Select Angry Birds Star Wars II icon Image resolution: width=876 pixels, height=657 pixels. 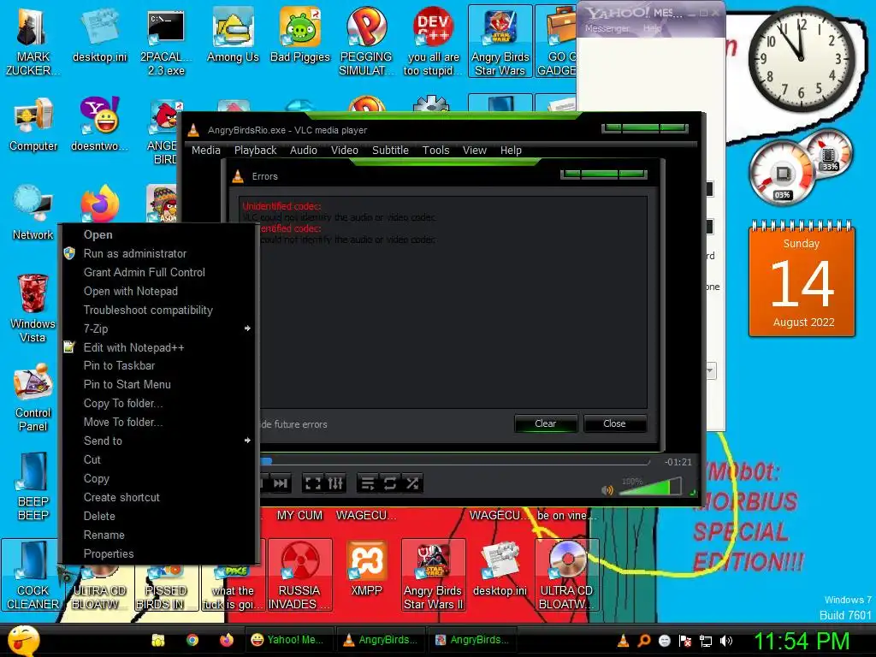click(x=433, y=576)
